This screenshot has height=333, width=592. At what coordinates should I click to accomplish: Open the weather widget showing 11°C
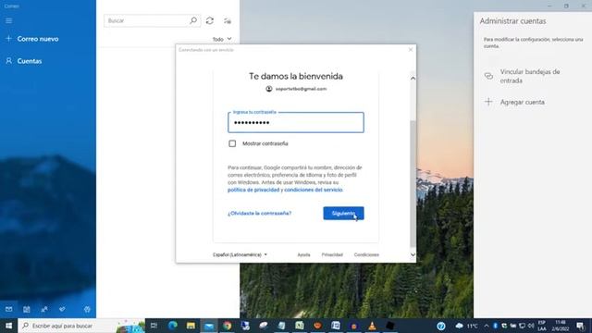pos(466,326)
